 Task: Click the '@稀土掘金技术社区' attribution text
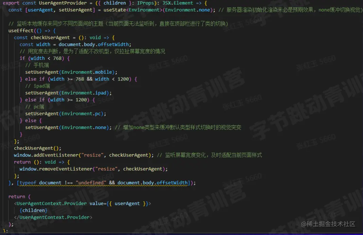point(328,224)
